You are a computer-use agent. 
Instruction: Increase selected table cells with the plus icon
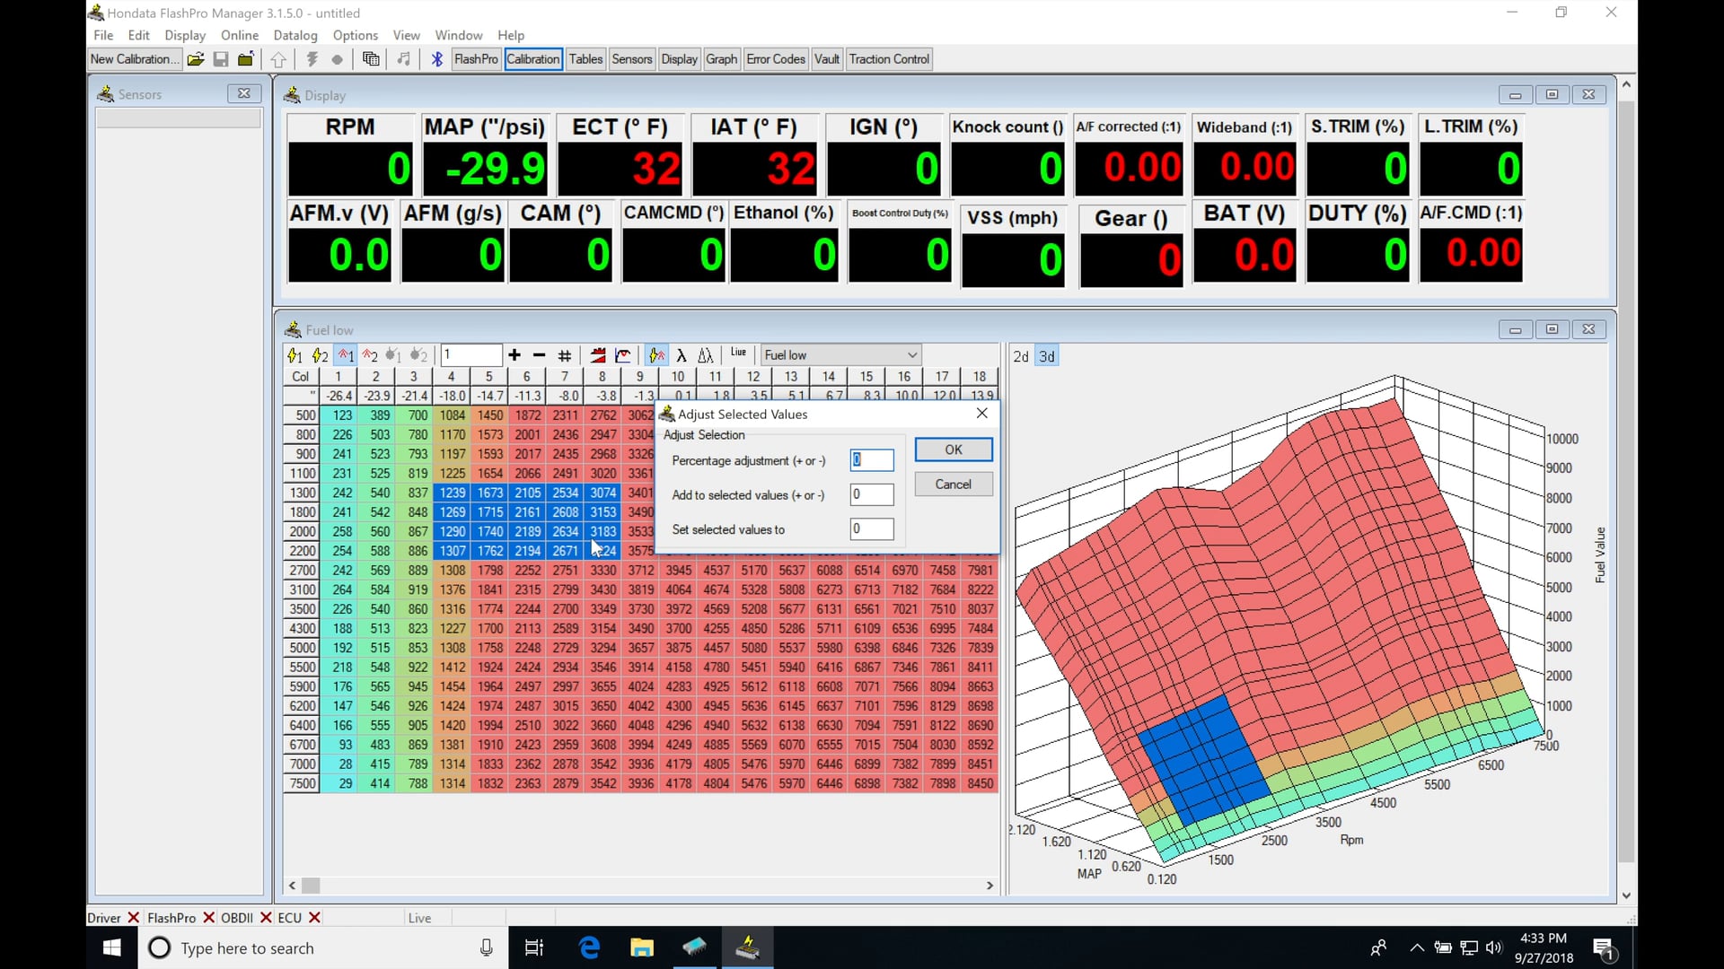514,355
